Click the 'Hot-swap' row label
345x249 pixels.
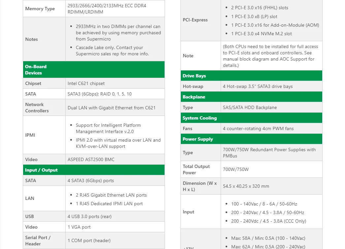coord(193,86)
